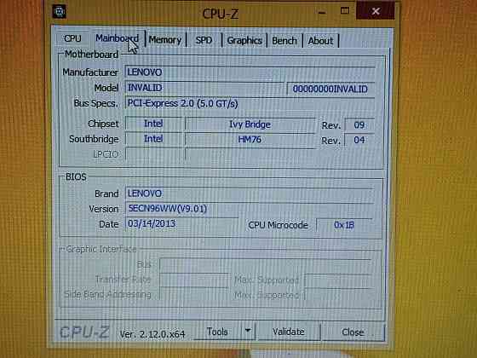
Task: Click the Intel value in Southbridge row
Action: (x=154, y=139)
